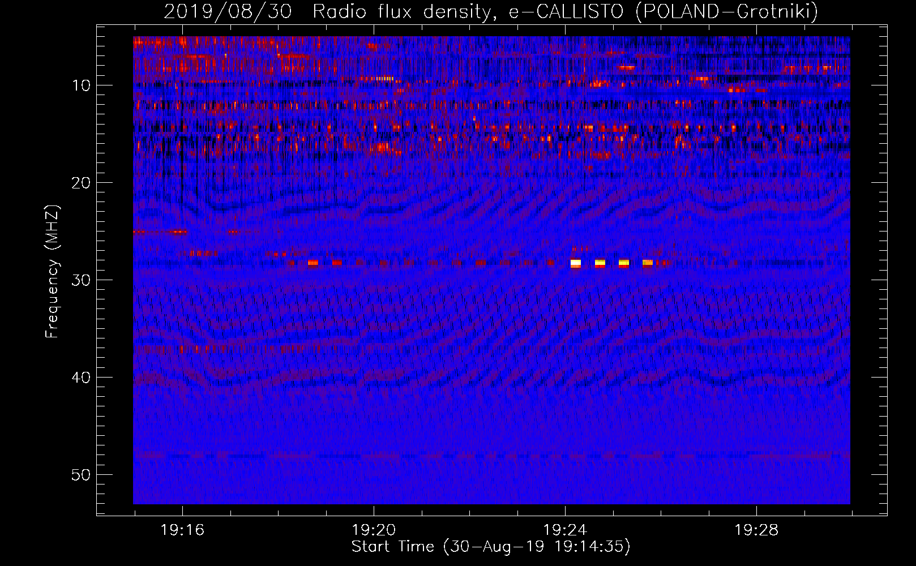
Task: Click the 19:24 time tick label
Action: pyautogui.click(x=565, y=530)
